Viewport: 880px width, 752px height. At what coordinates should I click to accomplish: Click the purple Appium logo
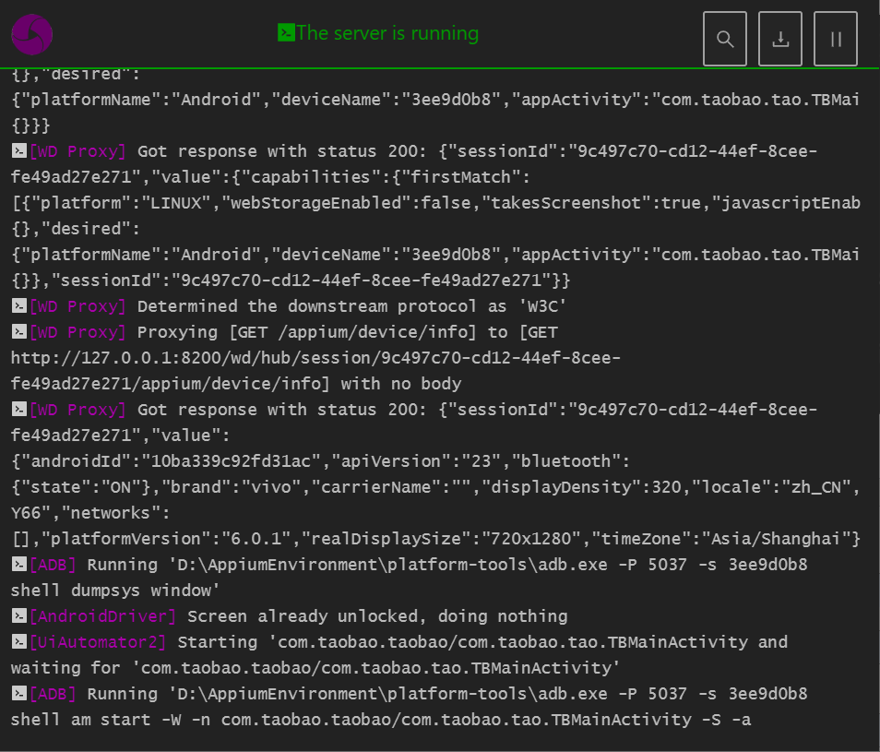[x=32, y=35]
